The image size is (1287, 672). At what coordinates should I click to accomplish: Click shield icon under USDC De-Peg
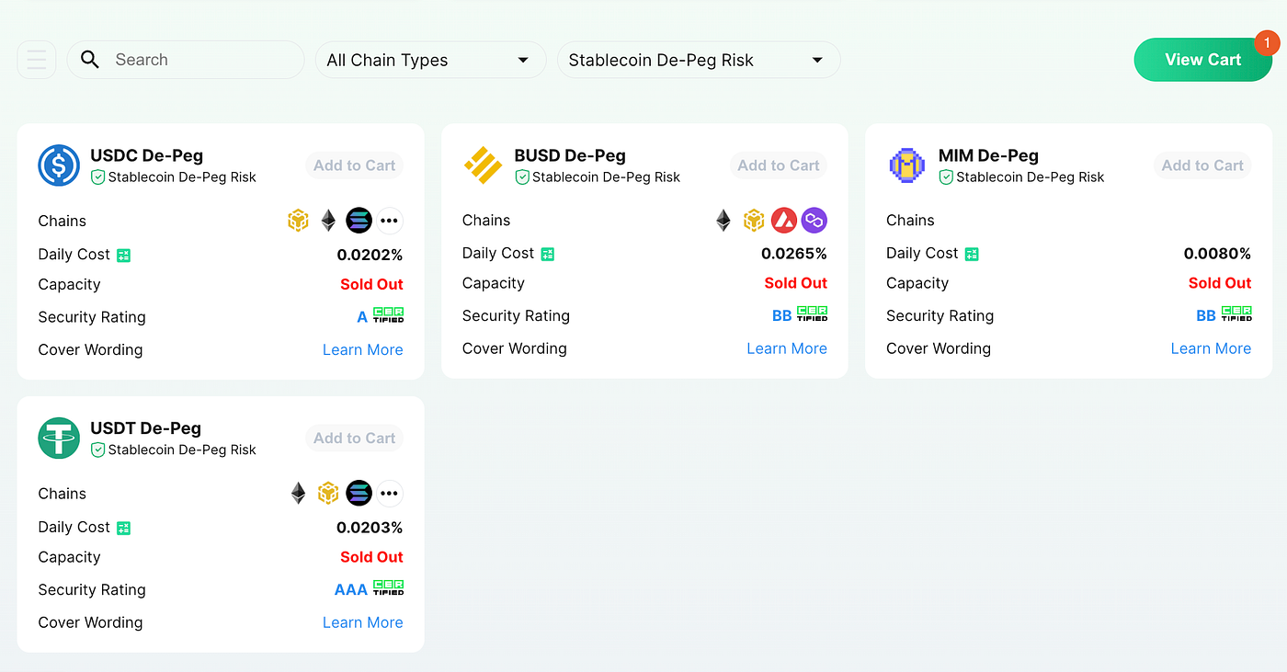97,177
